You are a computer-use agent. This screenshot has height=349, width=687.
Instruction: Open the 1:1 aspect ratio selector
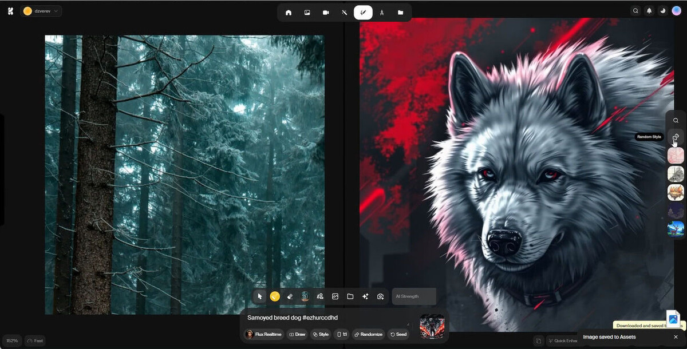pyautogui.click(x=342, y=334)
